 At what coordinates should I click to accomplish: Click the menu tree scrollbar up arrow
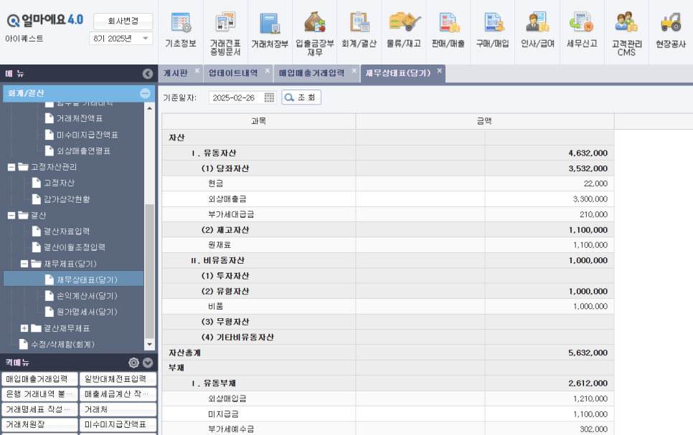click(x=149, y=107)
